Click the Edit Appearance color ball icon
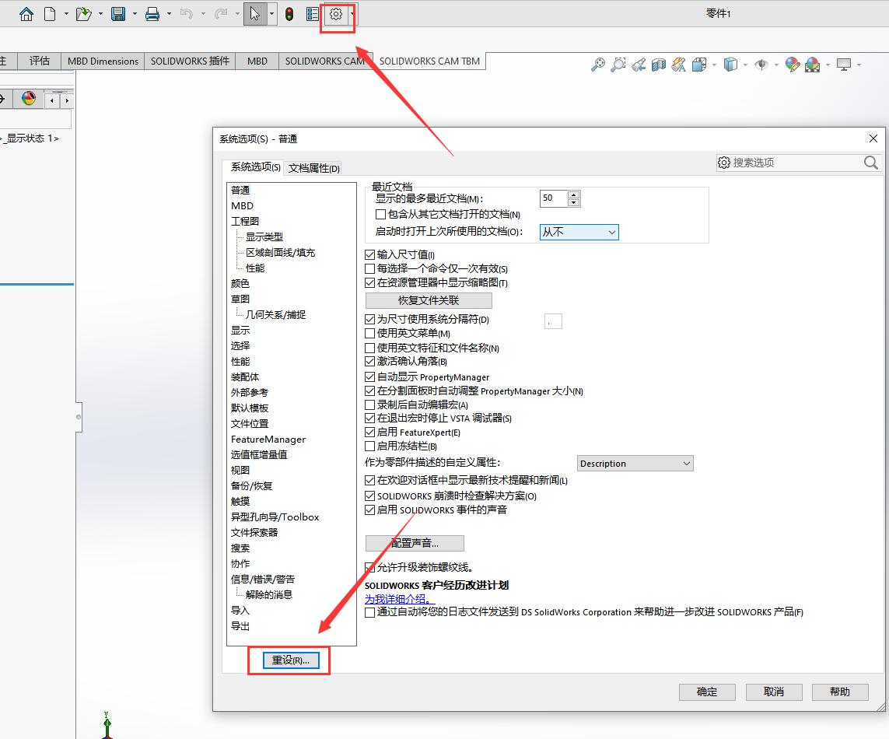889x739 pixels. pos(792,65)
